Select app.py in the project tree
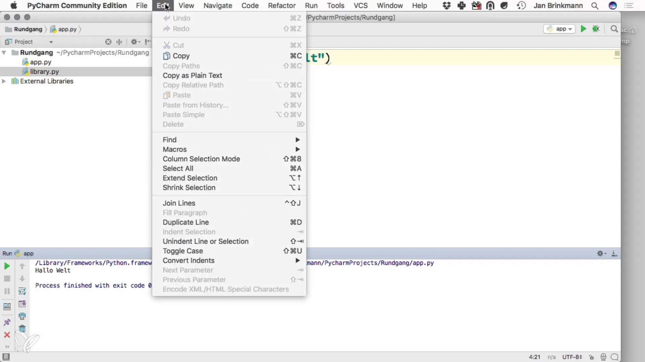Screen dimensions: 645x362 (x=41, y=62)
